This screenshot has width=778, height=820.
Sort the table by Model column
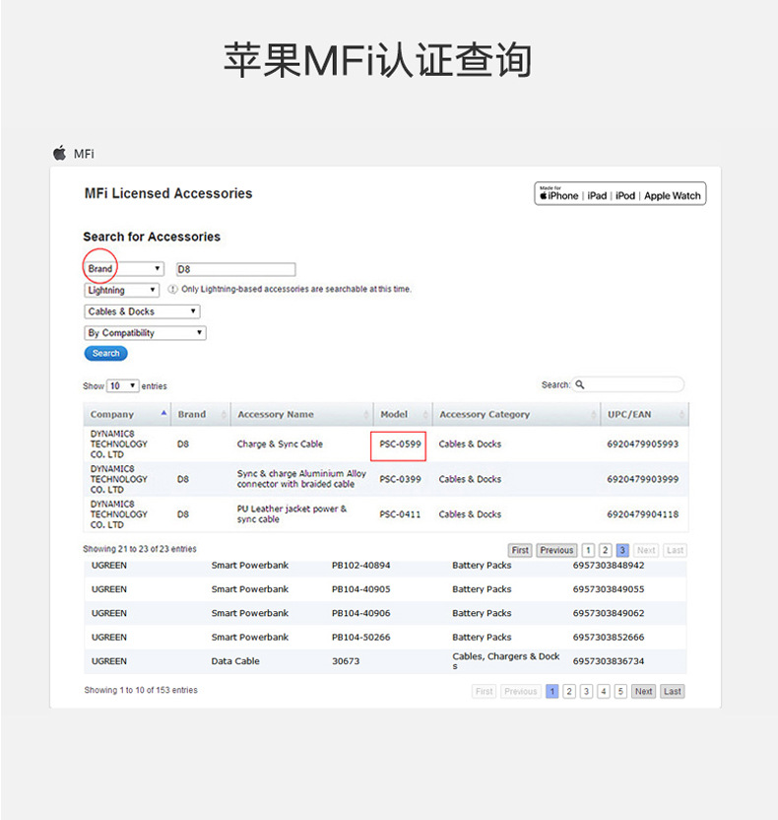pos(403,414)
